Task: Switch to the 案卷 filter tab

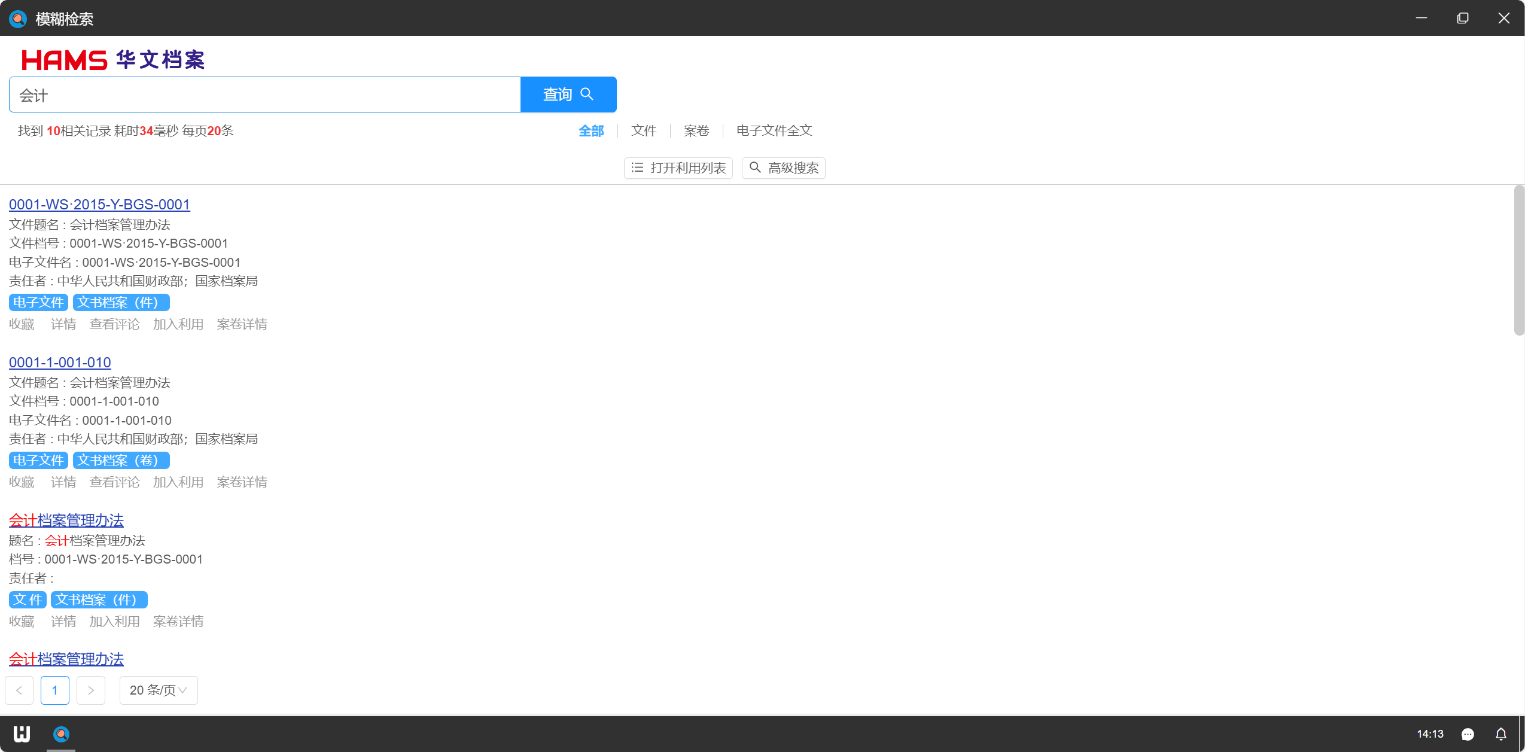Action: [696, 130]
